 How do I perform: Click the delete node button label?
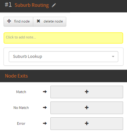[x=53, y=21]
